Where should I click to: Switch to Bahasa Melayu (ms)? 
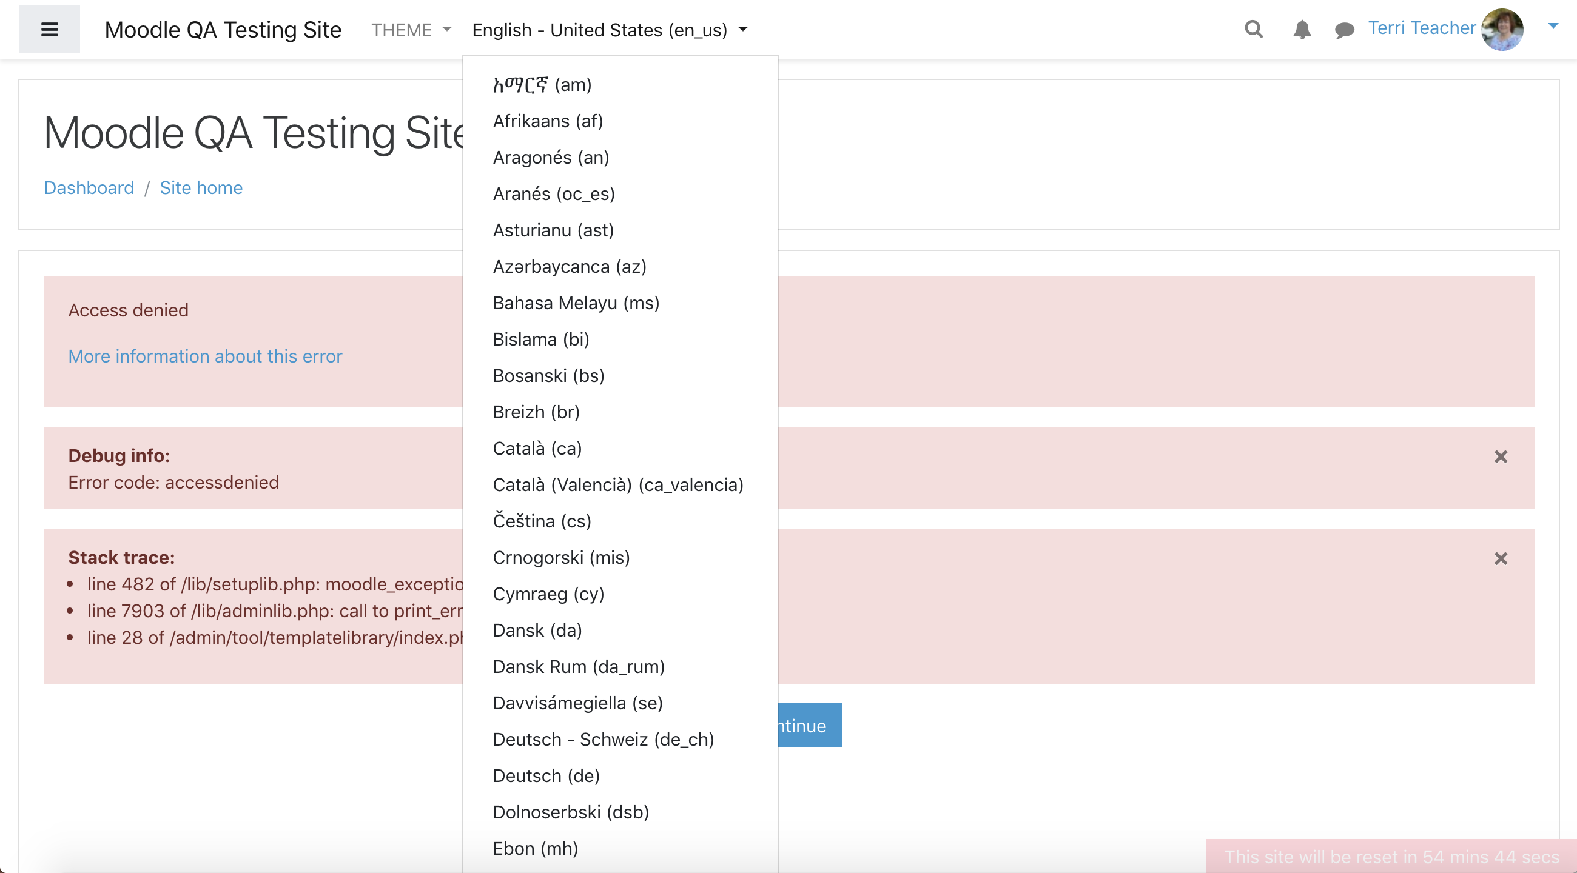619,303
